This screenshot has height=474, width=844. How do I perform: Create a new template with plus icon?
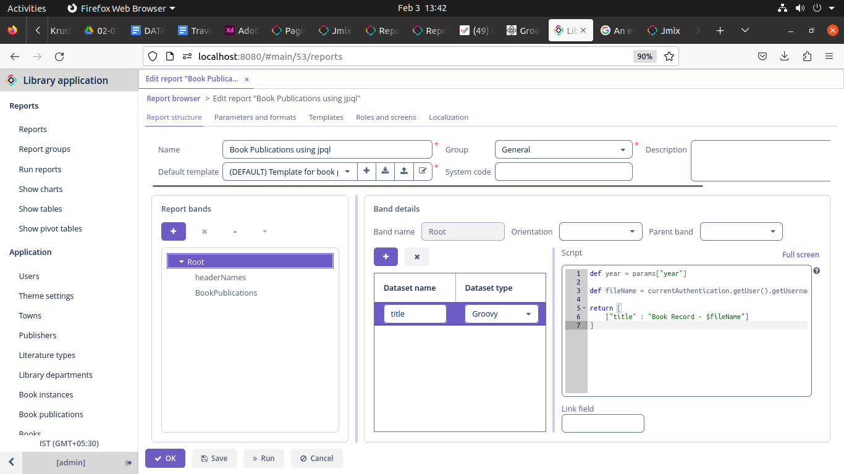tap(366, 171)
